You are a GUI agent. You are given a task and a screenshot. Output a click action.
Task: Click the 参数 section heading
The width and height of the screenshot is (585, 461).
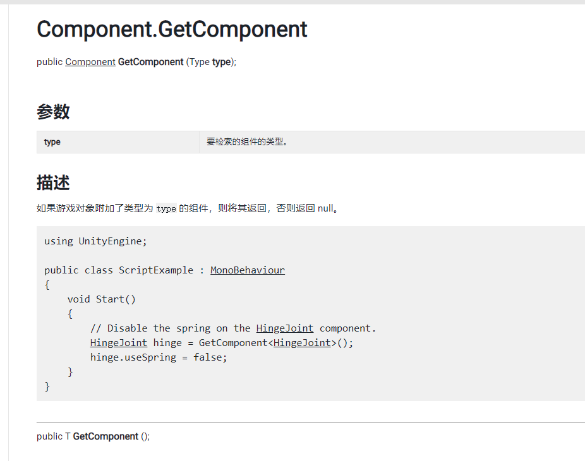point(53,112)
